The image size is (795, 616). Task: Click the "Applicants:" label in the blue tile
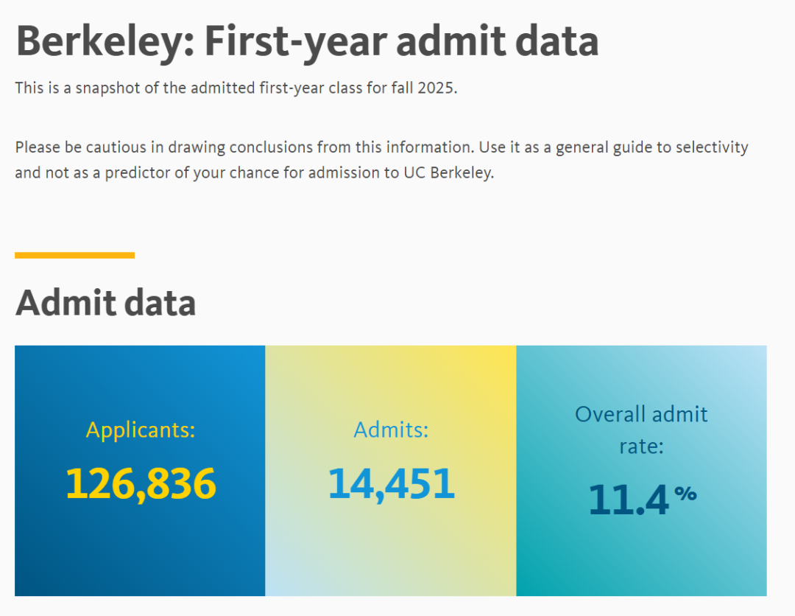[140, 430]
